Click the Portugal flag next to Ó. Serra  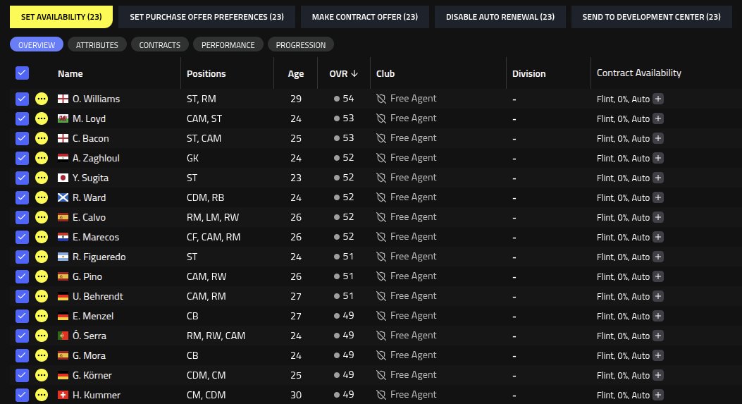point(63,336)
